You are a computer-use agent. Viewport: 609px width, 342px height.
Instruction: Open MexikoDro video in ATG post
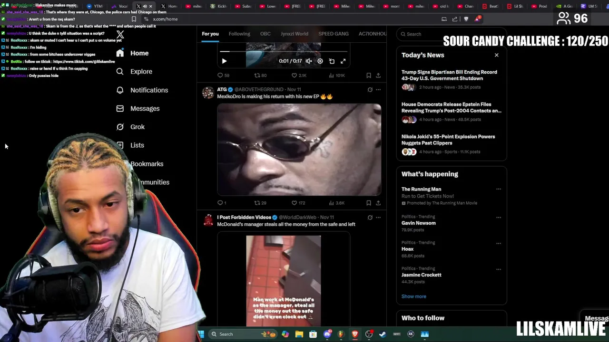[299, 150]
